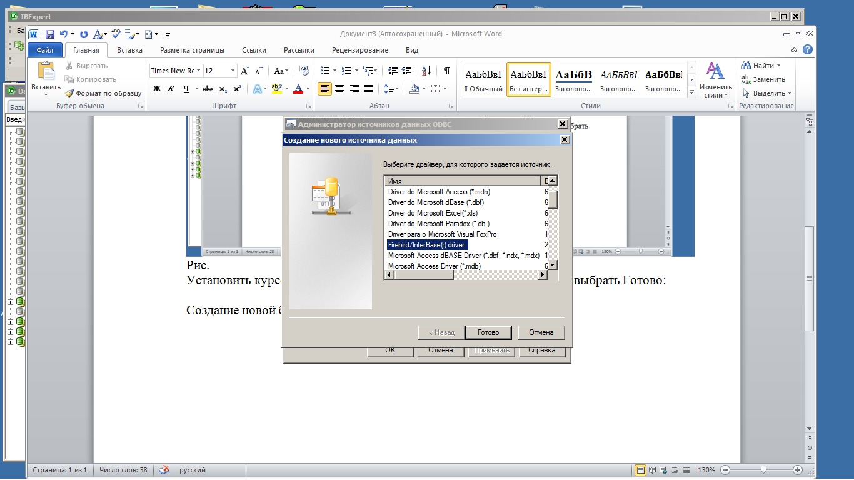Select the Без интервала style thumbnail
The width and height of the screenshot is (854, 480).
pos(529,79)
